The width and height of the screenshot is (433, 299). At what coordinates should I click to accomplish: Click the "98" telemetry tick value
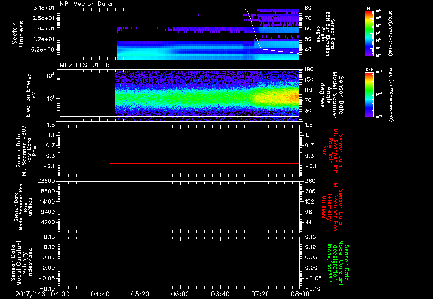pos(308,212)
